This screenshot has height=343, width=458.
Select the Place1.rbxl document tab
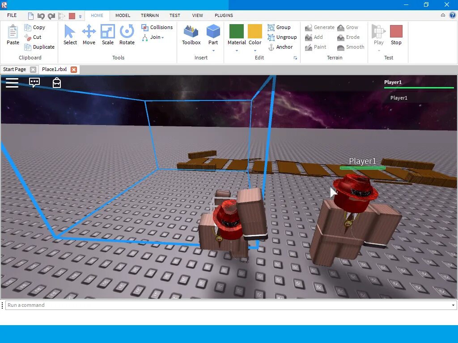[x=54, y=69]
